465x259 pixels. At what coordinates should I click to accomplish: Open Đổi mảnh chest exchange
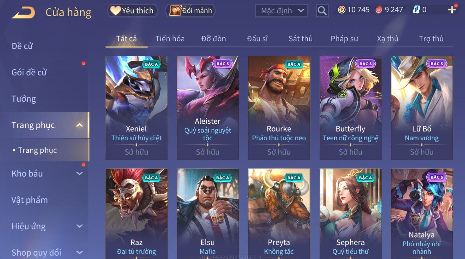click(191, 11)
